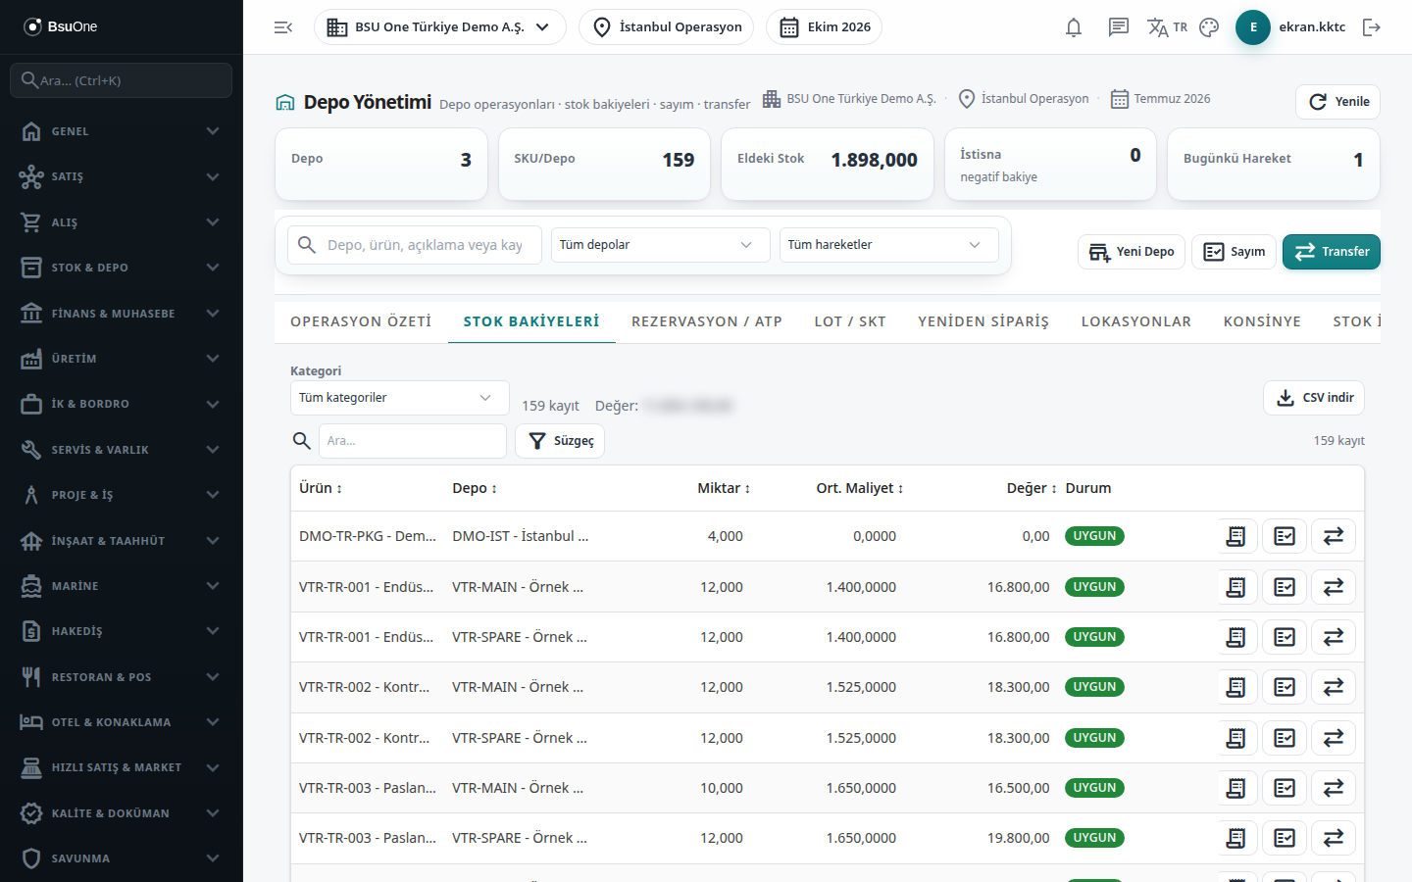Open the Tüm hareketler dropdown
Screen dimensions: 1412x882
click(x=888, y=245)
